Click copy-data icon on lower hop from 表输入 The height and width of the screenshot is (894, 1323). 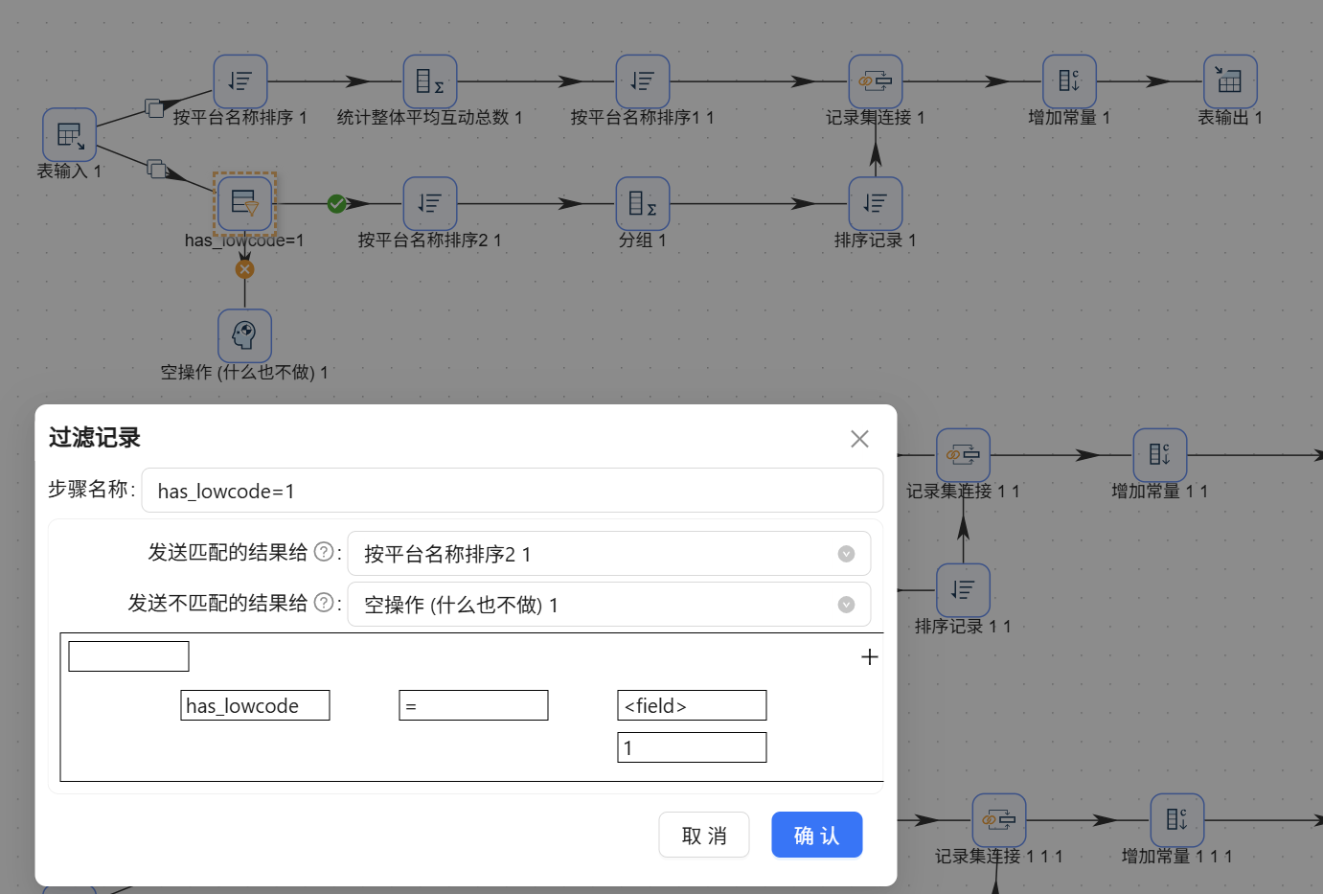pos(157,169)
